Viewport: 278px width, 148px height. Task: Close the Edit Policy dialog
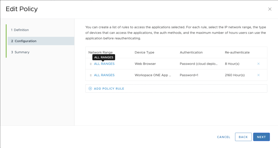point(270,9)
